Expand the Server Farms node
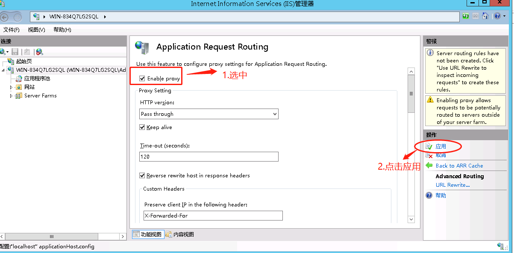 point(12,96)
